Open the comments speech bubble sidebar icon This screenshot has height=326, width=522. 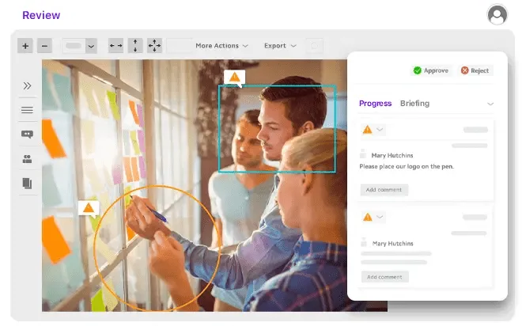point(28,135)
